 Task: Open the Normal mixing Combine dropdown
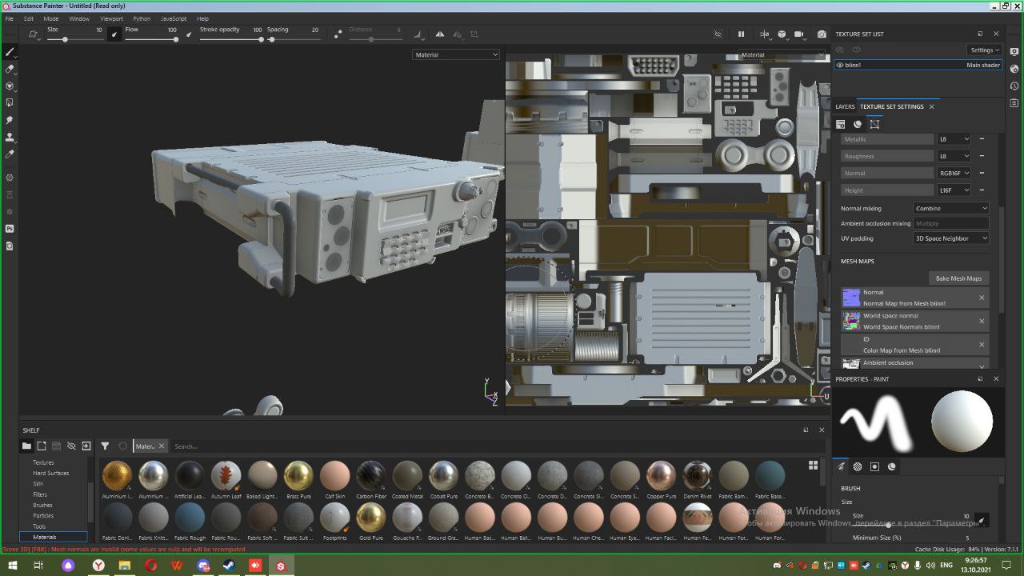coord(951,208)
